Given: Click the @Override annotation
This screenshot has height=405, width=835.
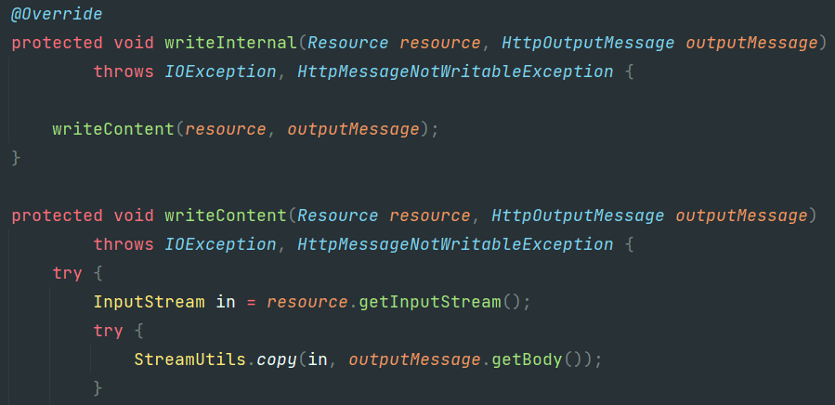Looking at the screenshot, I should click(x=57, y=14).
